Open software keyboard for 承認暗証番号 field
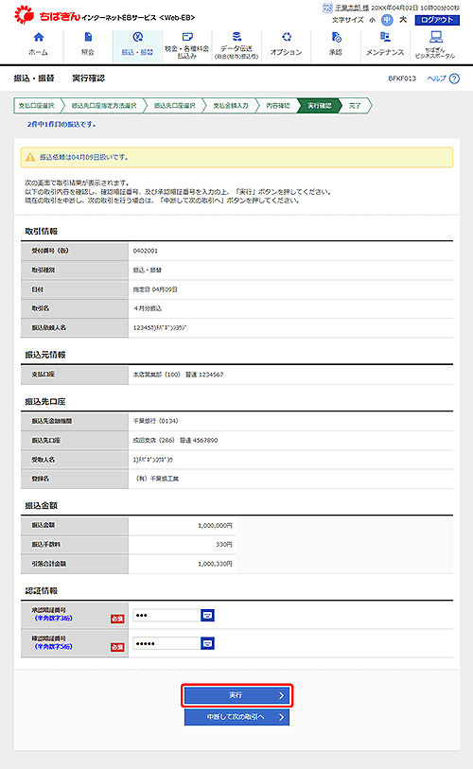Viewport: 473px width, 769px height. click(208, 615)
